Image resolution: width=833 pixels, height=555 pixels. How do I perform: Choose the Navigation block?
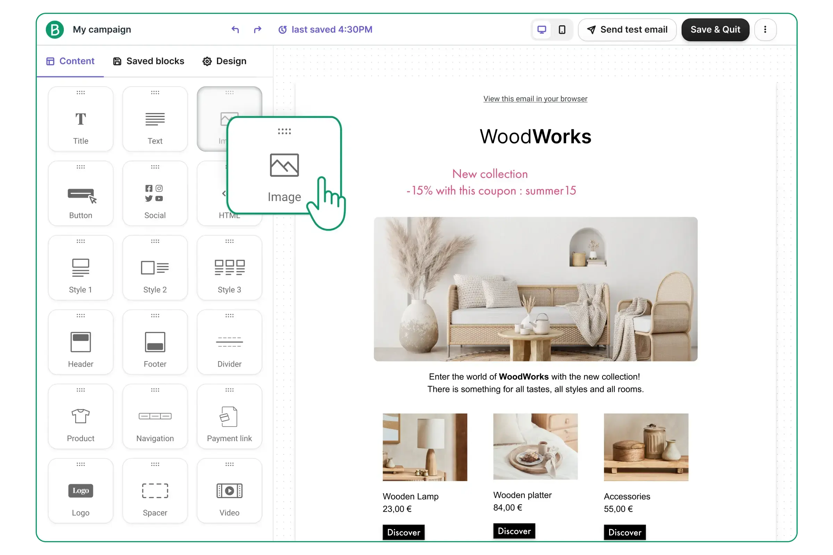(x=155, y=416)
